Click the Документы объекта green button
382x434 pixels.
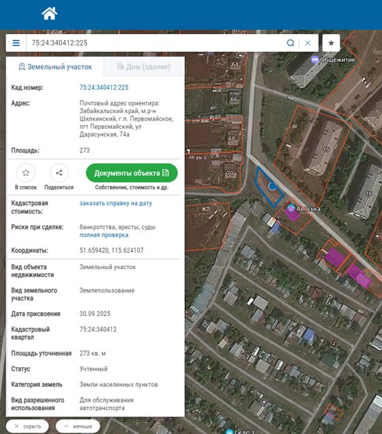click(132, 173)
